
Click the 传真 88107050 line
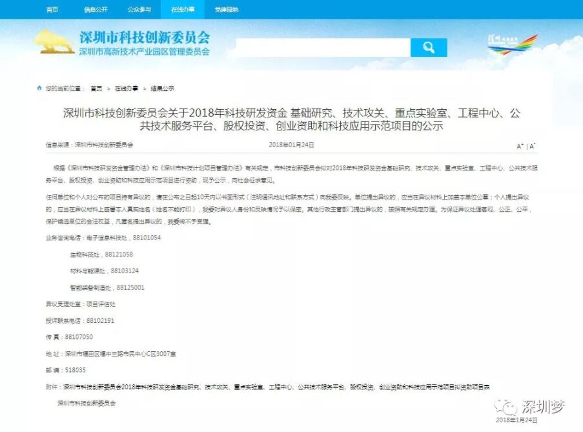click(x=69, y=337)
